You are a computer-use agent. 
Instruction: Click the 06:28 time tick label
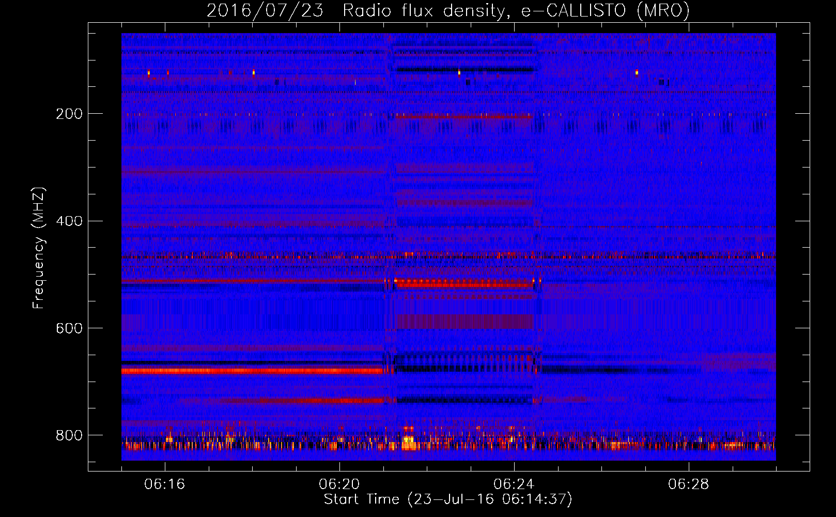coord(689,484)
